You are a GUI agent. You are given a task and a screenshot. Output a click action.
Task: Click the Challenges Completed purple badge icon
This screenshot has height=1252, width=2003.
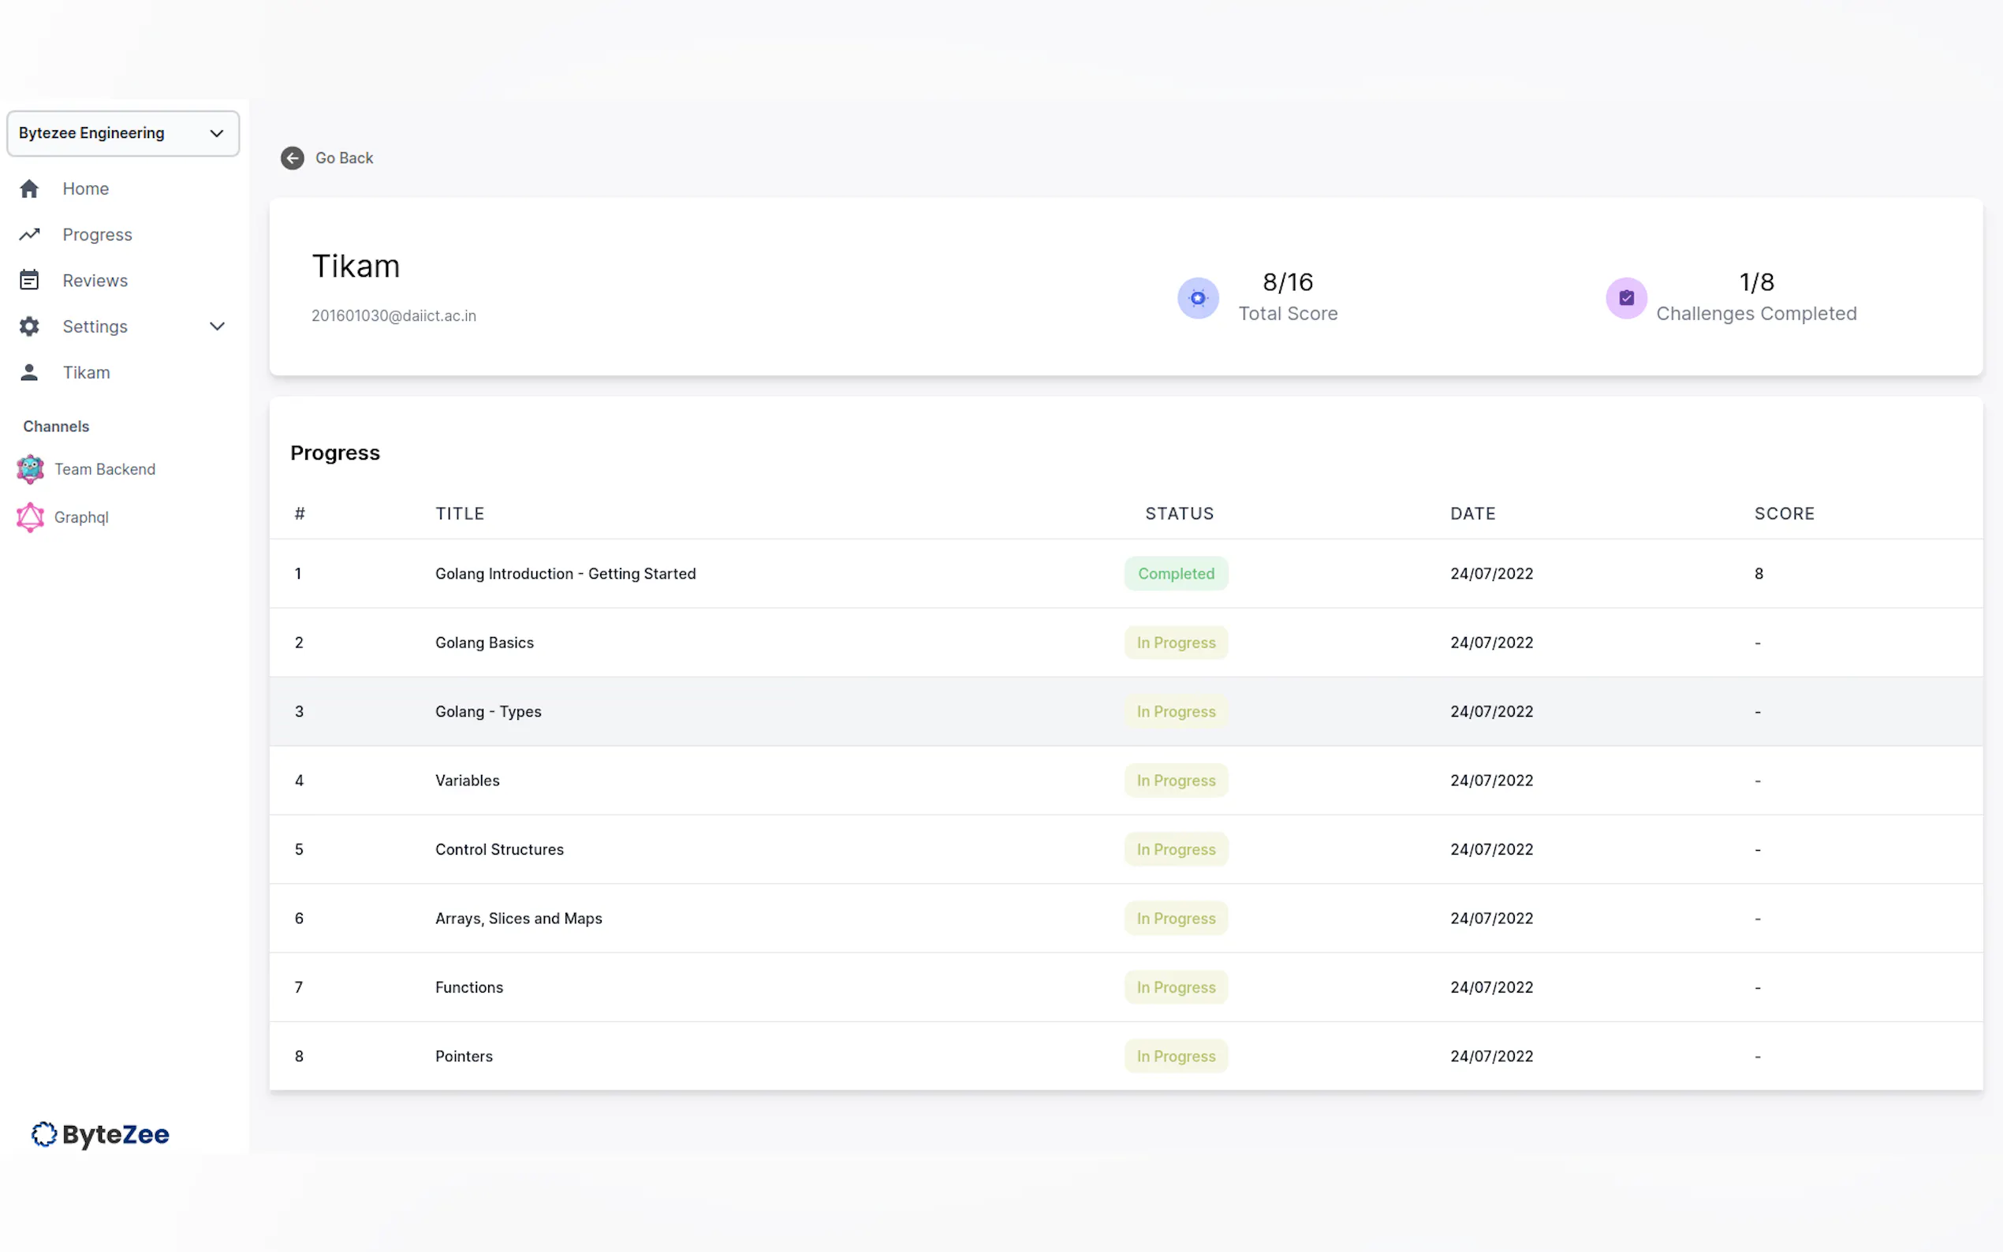tap(1625, 298)
